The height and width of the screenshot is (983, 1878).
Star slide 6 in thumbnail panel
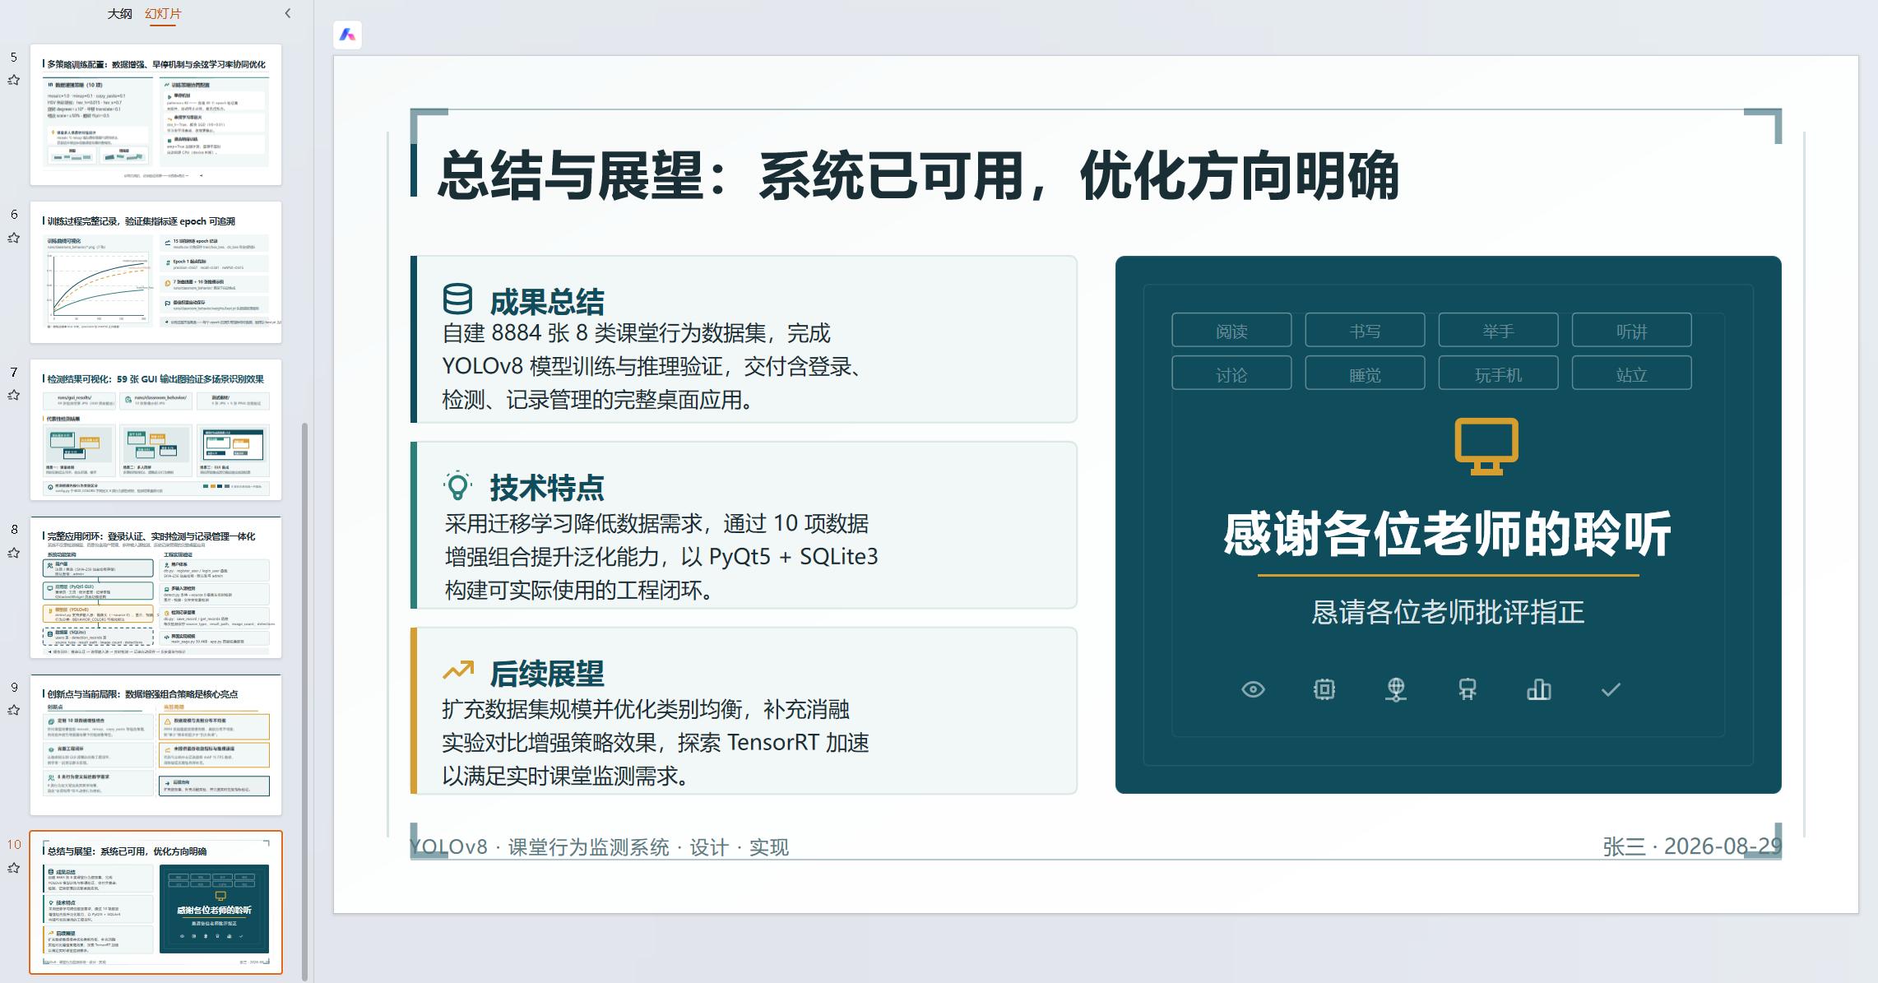pyautogui.click(x=14, y=238)
